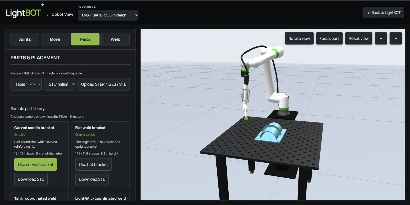Zoom in with the plus button
410x205 pixels.
(x=395, y=38)
